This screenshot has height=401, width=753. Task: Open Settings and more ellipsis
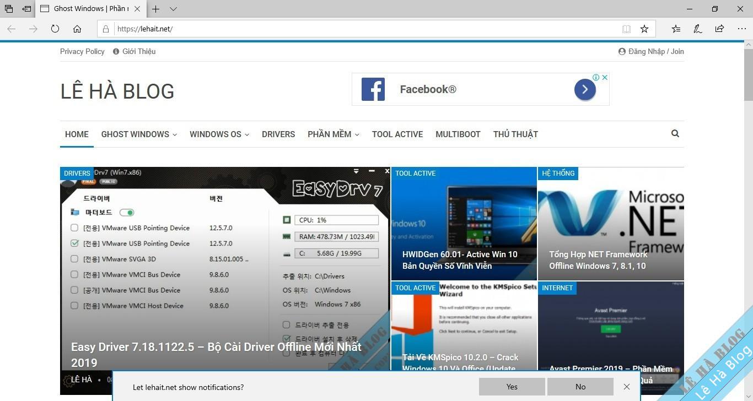point(741,29)
